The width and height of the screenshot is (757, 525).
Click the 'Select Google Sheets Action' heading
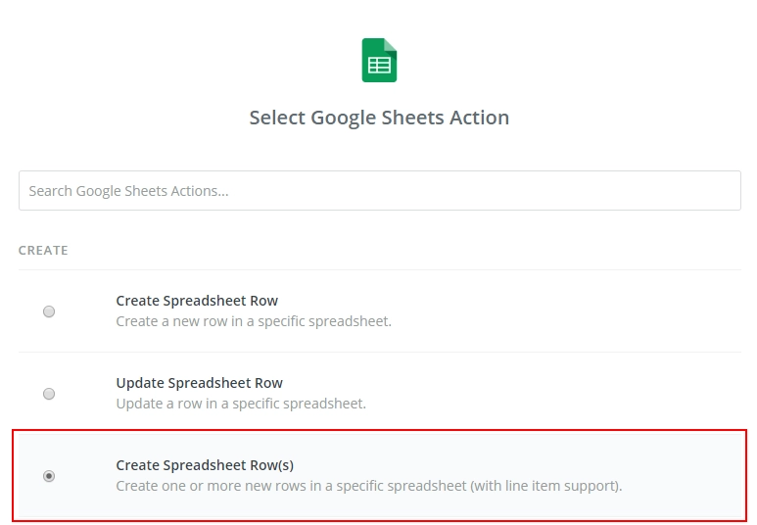(379, 118)
